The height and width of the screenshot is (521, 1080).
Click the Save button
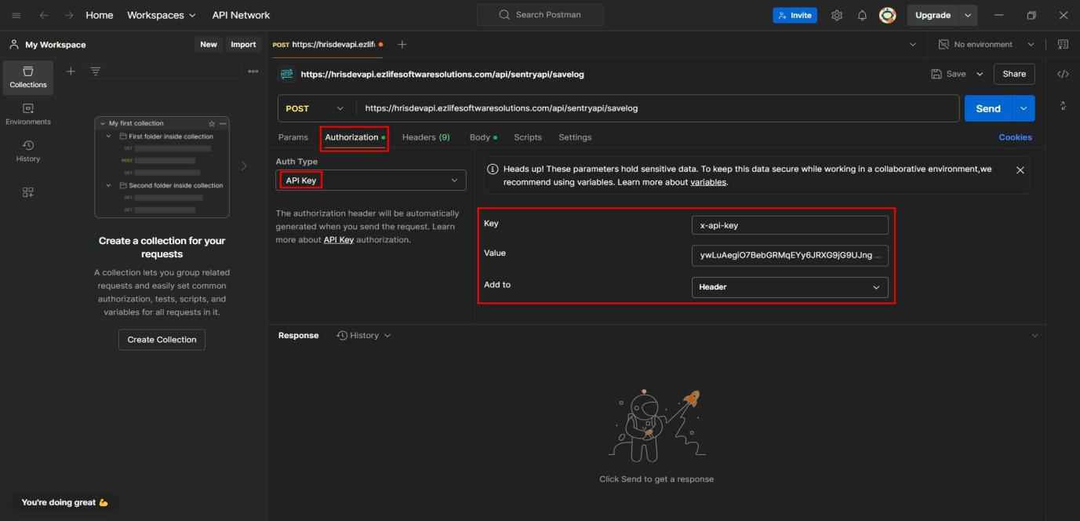coord(948,74)
